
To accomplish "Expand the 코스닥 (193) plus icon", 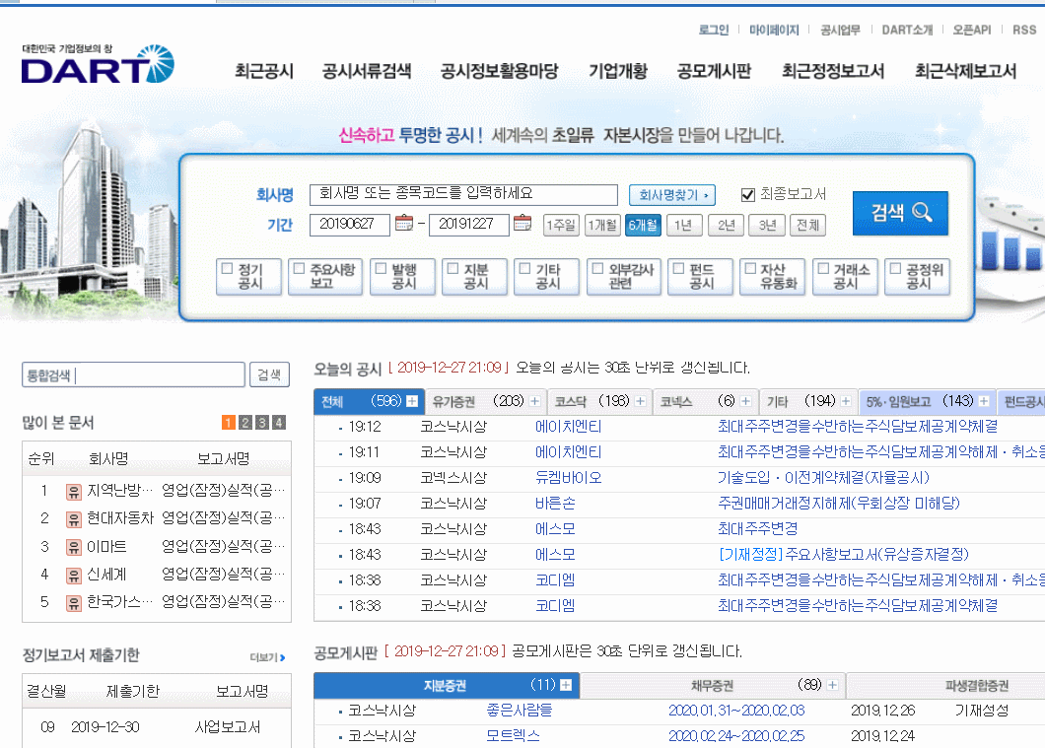I will (641, 401).
